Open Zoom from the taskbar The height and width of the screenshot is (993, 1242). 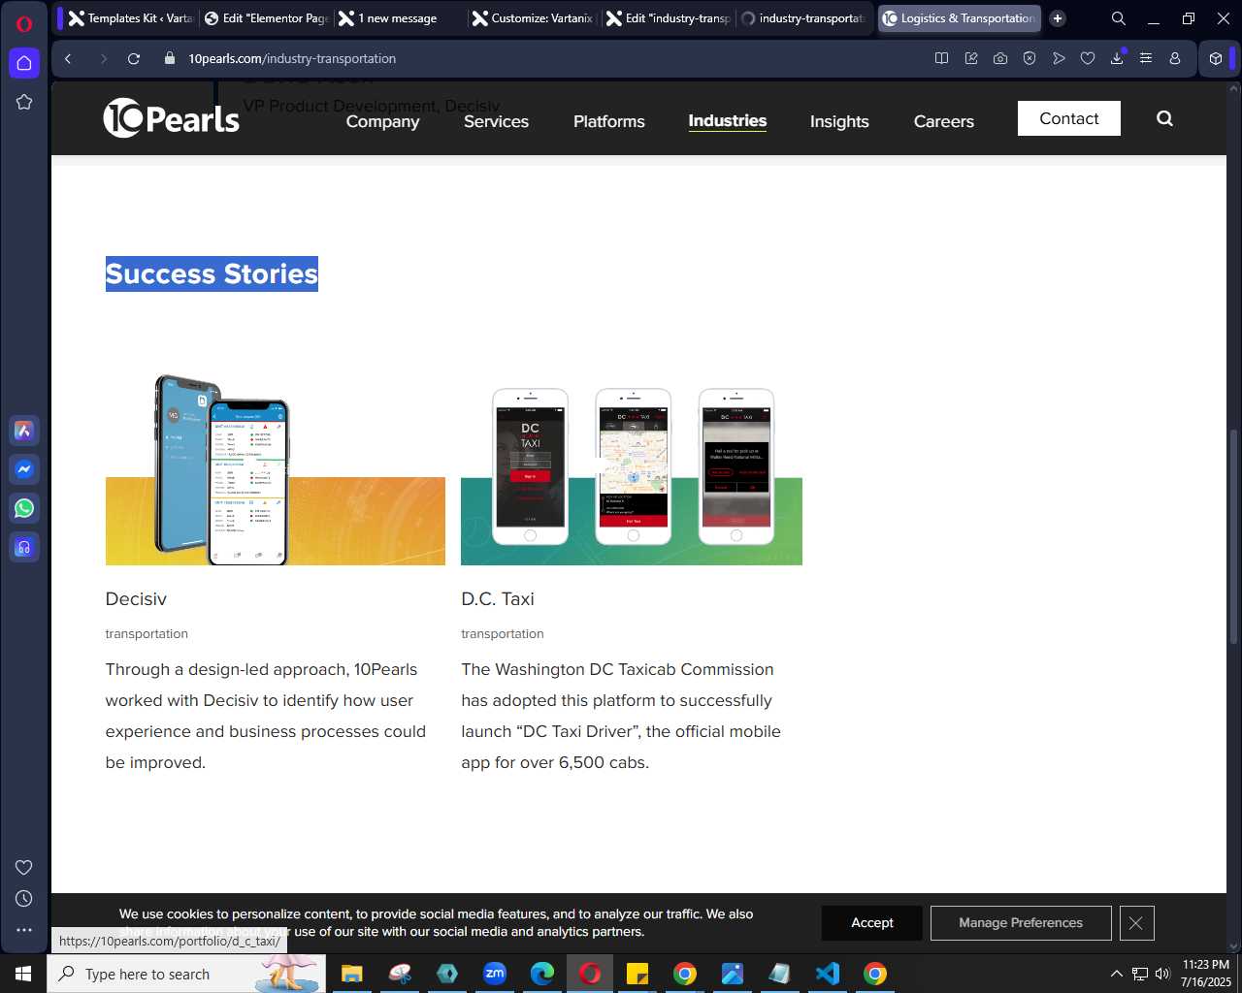[495, 974]
